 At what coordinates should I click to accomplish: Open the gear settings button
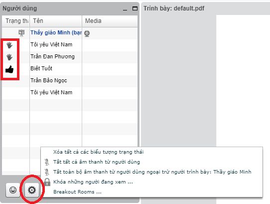(x=32, y=190)
